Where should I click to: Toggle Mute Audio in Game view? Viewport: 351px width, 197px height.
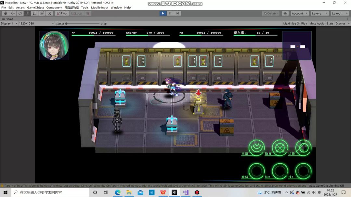click(317, 23)
